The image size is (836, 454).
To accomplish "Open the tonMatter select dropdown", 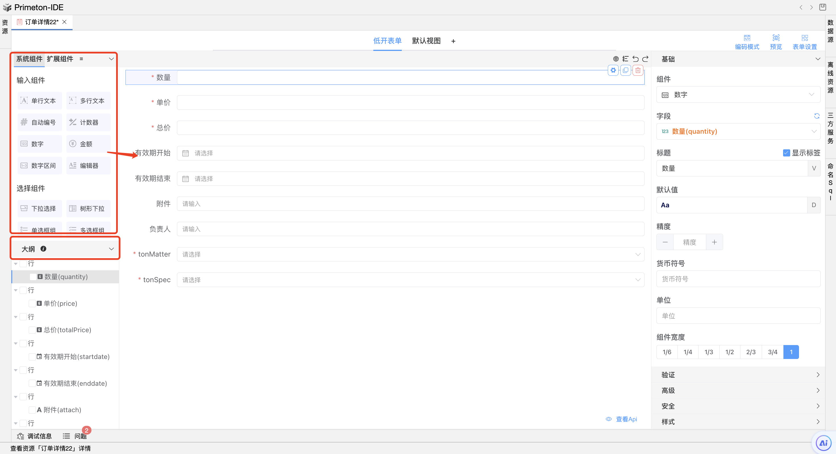I will 410,254.
